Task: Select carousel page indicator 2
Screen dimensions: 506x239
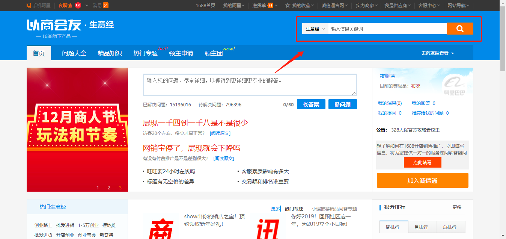Action: point(109,188)
